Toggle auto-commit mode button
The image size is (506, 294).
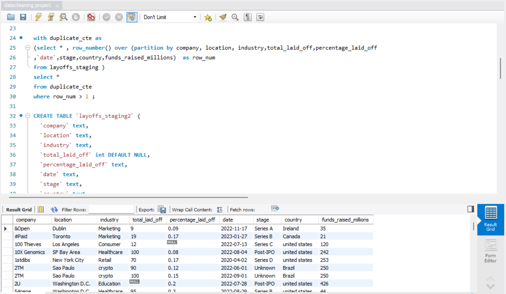[x=132, y=17]
